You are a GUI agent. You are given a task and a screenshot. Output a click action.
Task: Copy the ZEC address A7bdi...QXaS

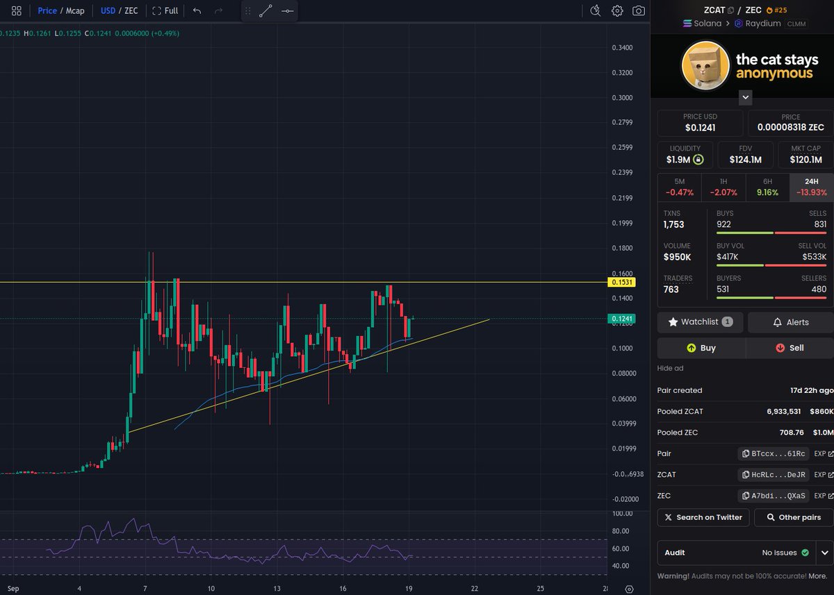774,496
